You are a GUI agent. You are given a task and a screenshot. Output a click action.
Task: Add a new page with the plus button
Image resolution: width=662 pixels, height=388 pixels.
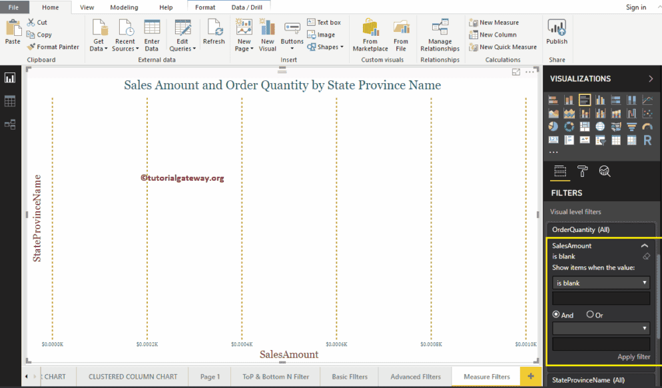(x=529, y=376)
